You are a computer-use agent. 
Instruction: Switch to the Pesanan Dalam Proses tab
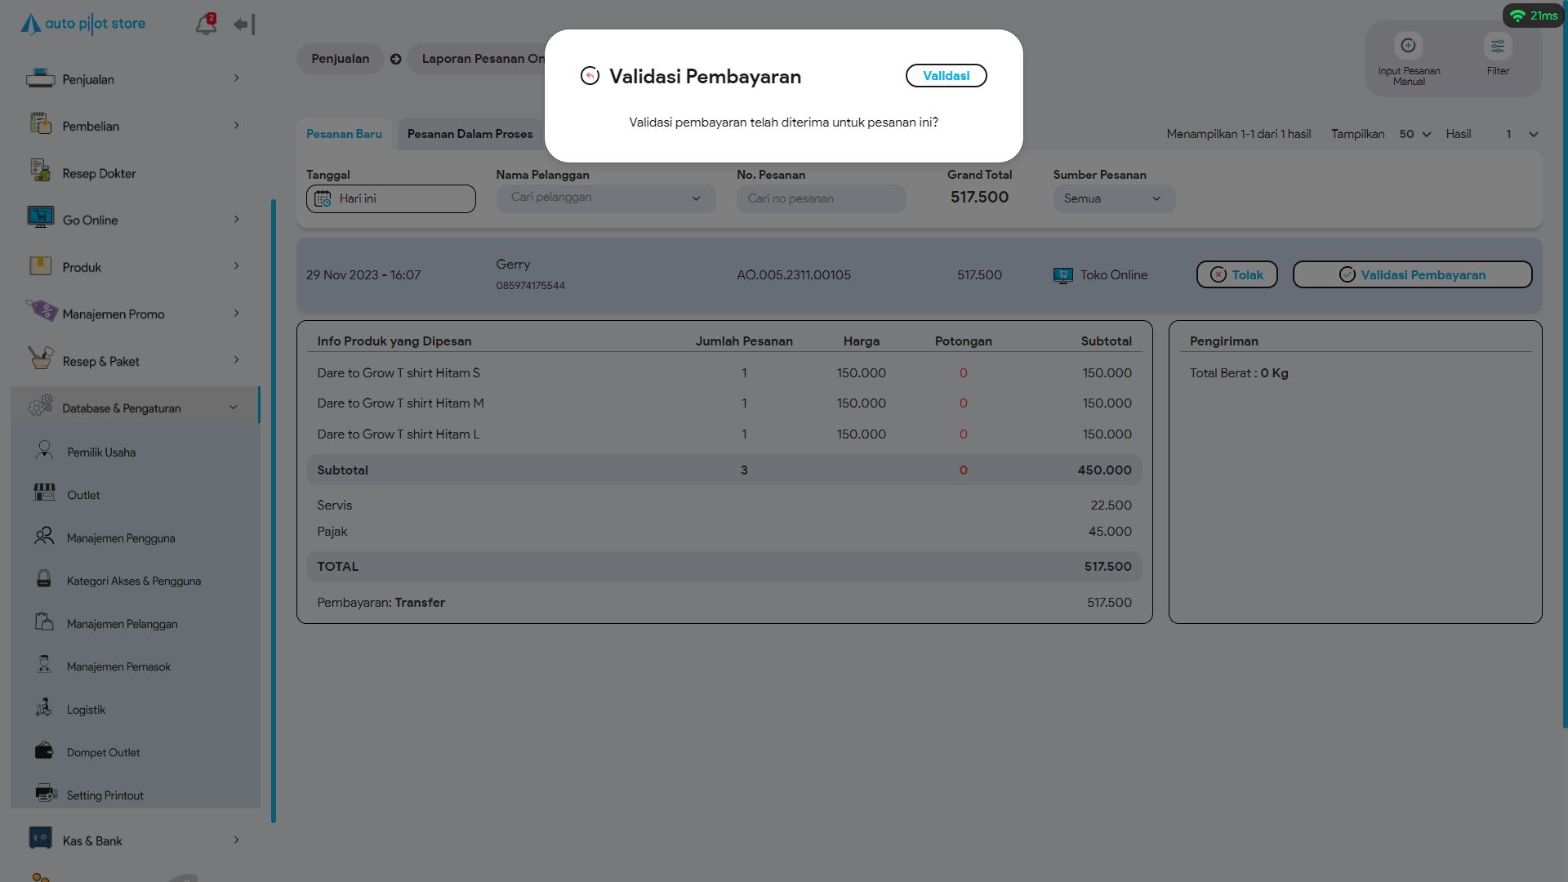pos(470,134)
